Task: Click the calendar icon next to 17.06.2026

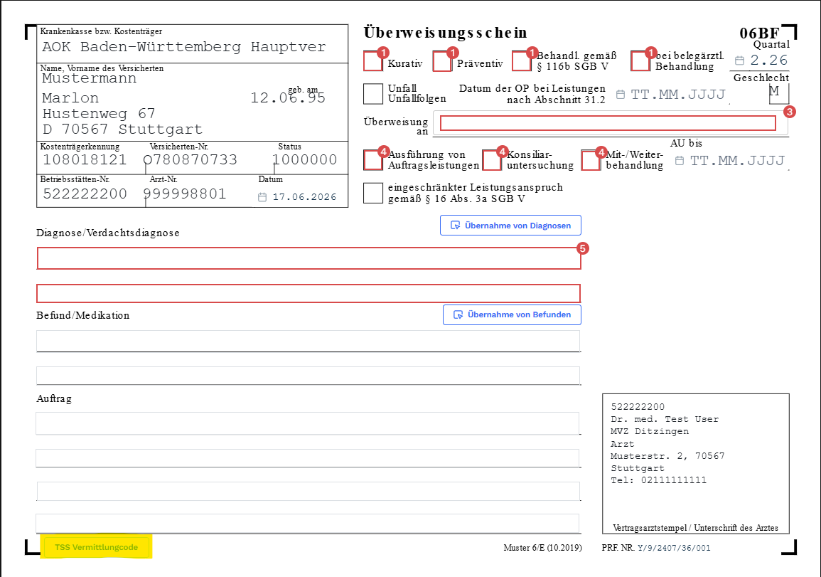Action: tap(262, 197)
